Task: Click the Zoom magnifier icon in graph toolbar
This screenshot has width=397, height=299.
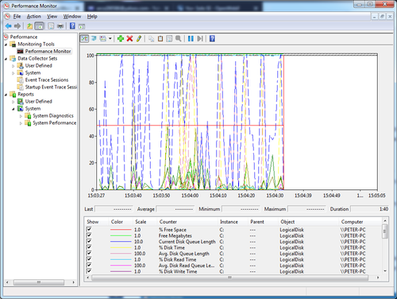Action: [179, 39]
